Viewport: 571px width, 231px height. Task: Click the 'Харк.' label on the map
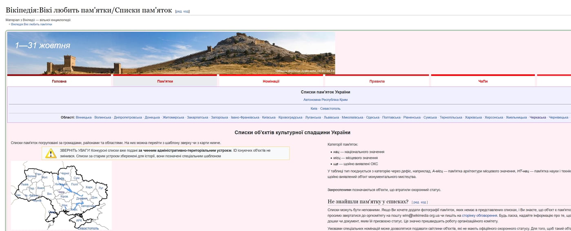coord(89,187)
